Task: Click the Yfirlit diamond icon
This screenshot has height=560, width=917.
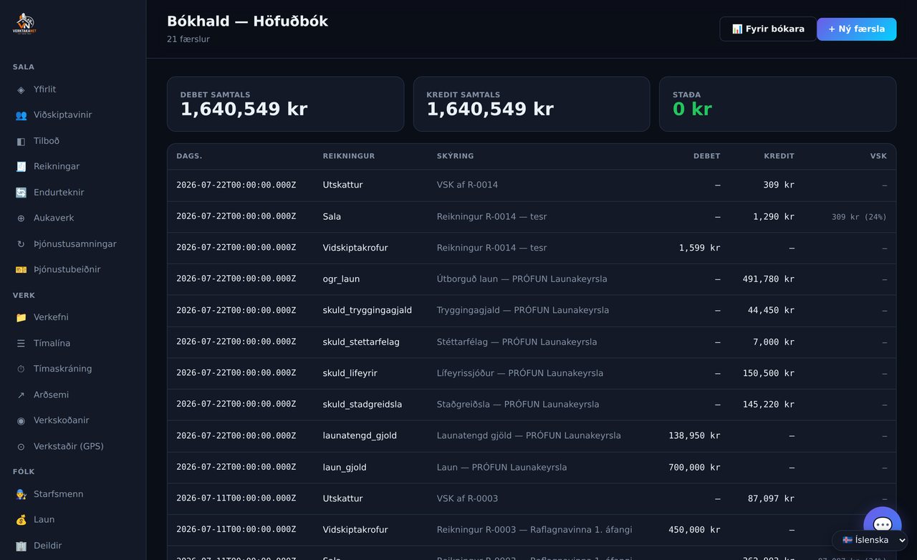Action: 21,90
